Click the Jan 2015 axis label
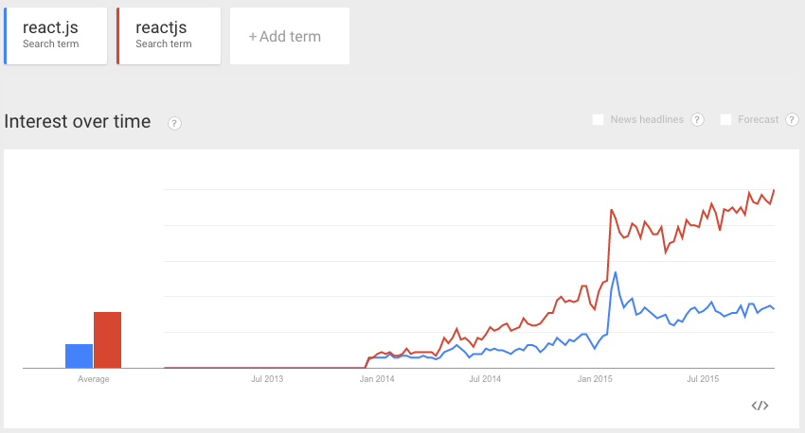 [x=596, y=379]
